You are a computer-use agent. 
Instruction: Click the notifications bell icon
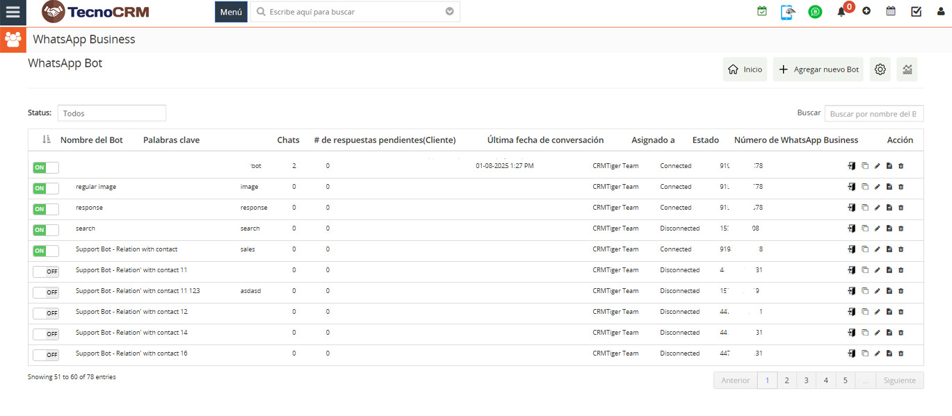[x=841, y=12]
